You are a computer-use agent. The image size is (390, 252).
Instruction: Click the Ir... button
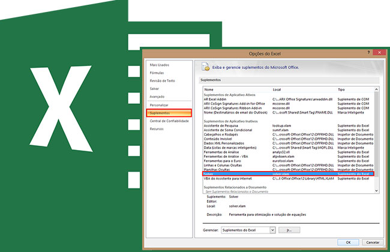coord(289,230)
